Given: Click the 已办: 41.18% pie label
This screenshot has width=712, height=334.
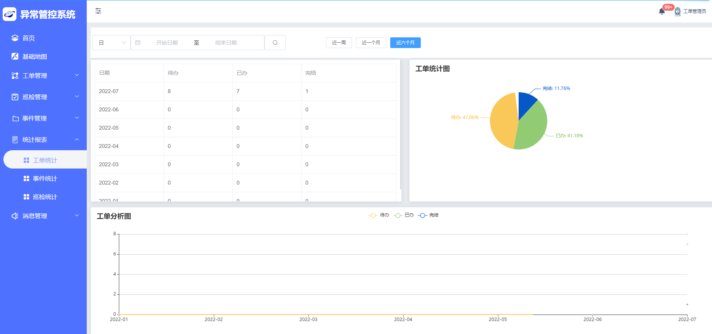Looking at the screenshot, I should point(569,136).
